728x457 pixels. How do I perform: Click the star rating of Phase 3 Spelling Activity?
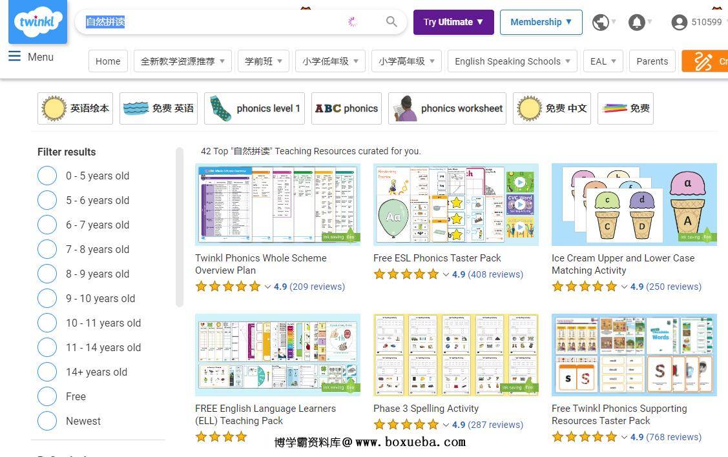406,425
